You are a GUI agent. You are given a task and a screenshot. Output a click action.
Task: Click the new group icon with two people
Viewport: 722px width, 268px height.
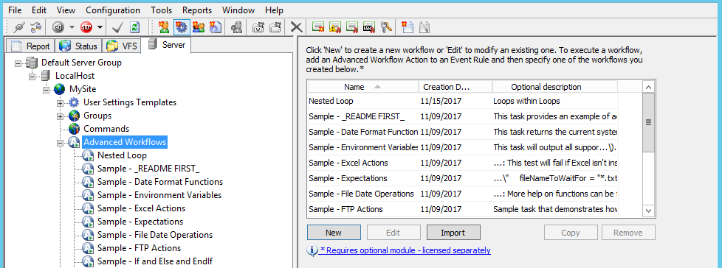[199, 27]
